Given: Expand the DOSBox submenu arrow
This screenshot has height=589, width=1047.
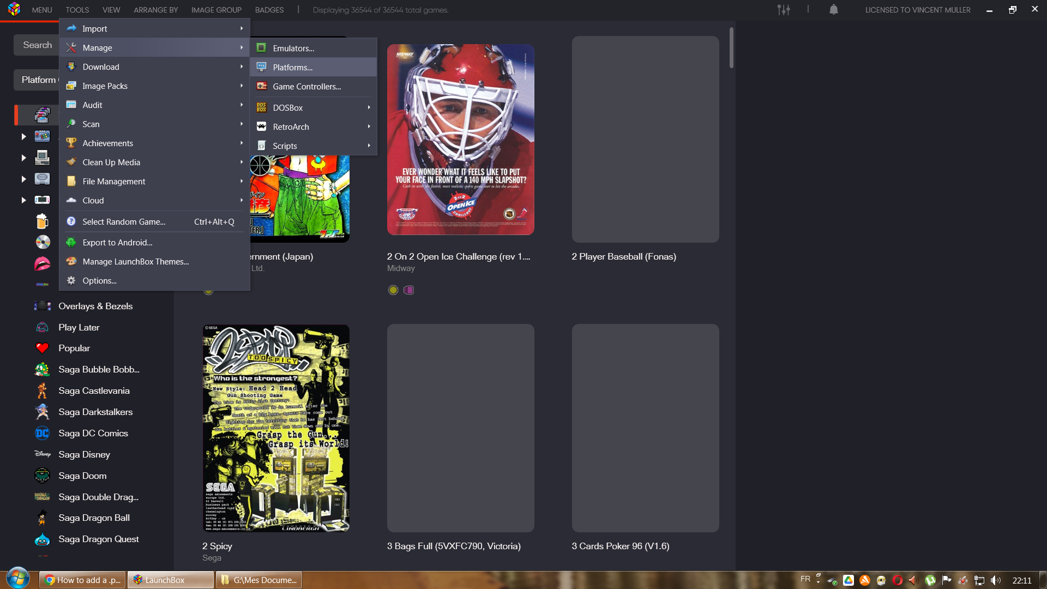Looking at the screenshot, I should click(x=369, y=107).
